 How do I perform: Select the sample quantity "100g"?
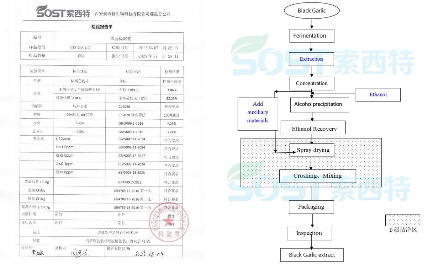coord(80,56)
